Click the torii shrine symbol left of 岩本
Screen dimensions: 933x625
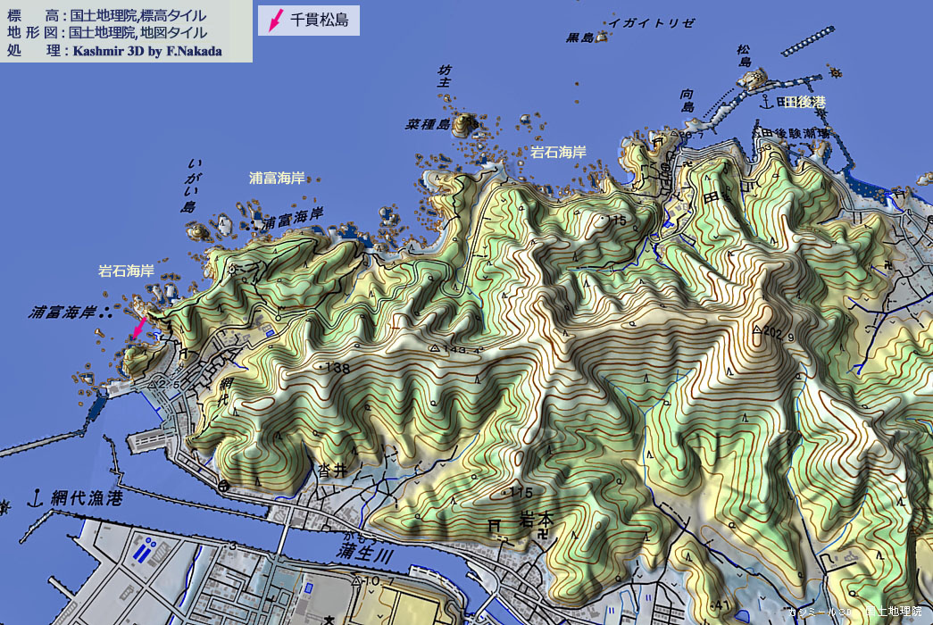tap(494, 526)
